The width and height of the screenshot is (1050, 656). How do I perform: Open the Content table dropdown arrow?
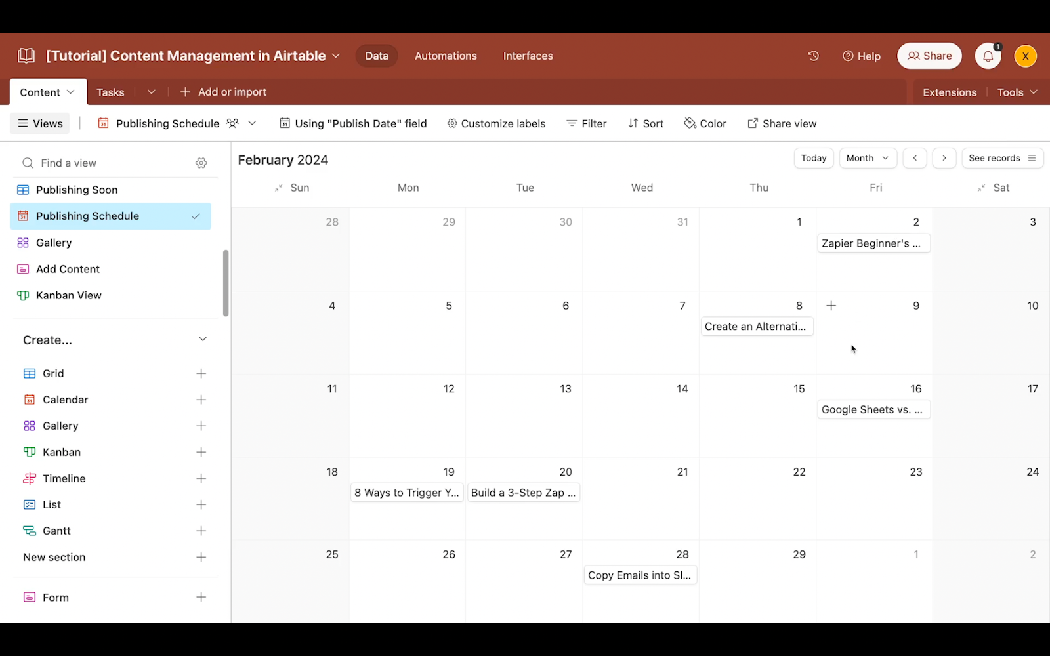71,92
